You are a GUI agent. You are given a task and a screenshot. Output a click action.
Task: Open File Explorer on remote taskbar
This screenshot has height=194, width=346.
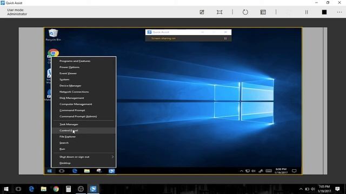tap(87, 171)
